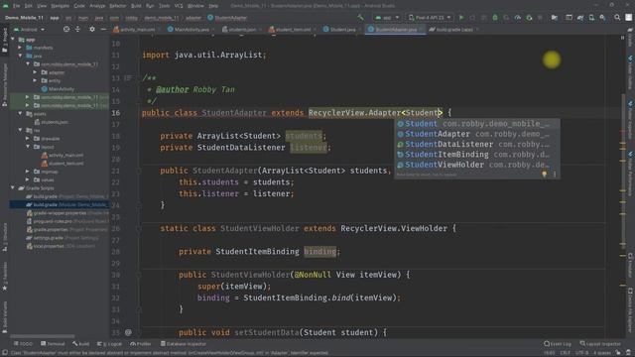Click Sync Project with Gradle Files icon
Viewport: 635px width, 357px height.
(580, 18)
